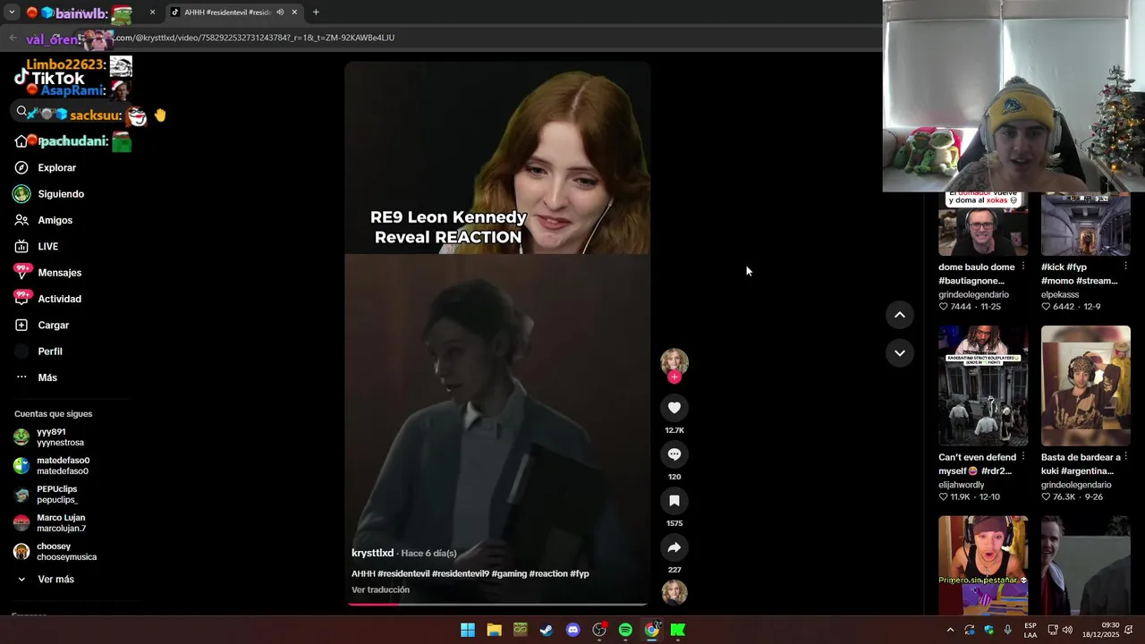Share the video using the arrow icon
Screen dimensions: 1145x644
click(x=674, y=547)
